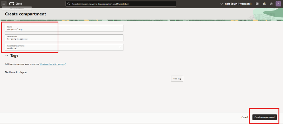Viewport: 283px width, 124px height.
Task: Open the notifications bell
Action: click(x=264, y=4)
